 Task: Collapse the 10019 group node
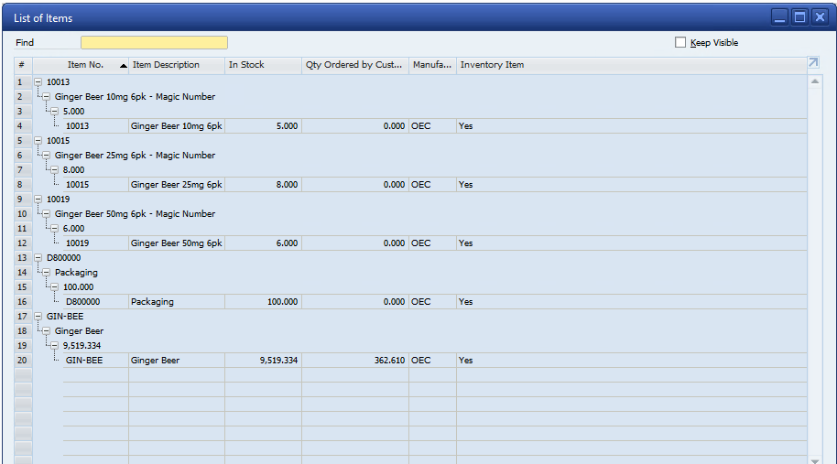point(38,200)
